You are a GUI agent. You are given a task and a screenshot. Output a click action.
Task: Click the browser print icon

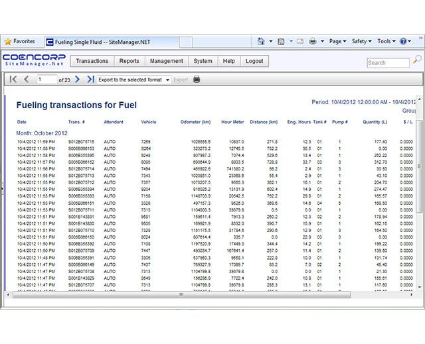pos(313,41)
